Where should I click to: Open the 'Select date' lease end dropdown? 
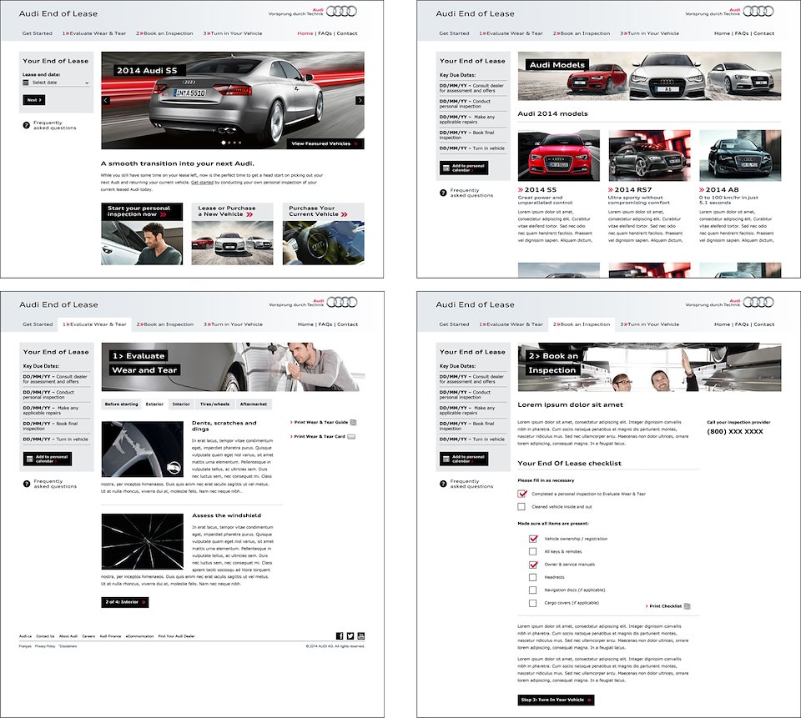pyautogui.click(x=56, y=83)
